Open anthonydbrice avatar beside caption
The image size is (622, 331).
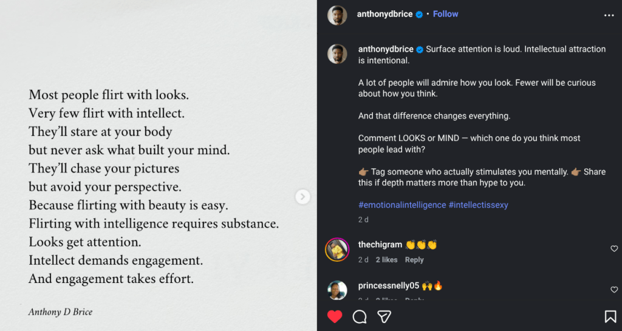(337, 54)
